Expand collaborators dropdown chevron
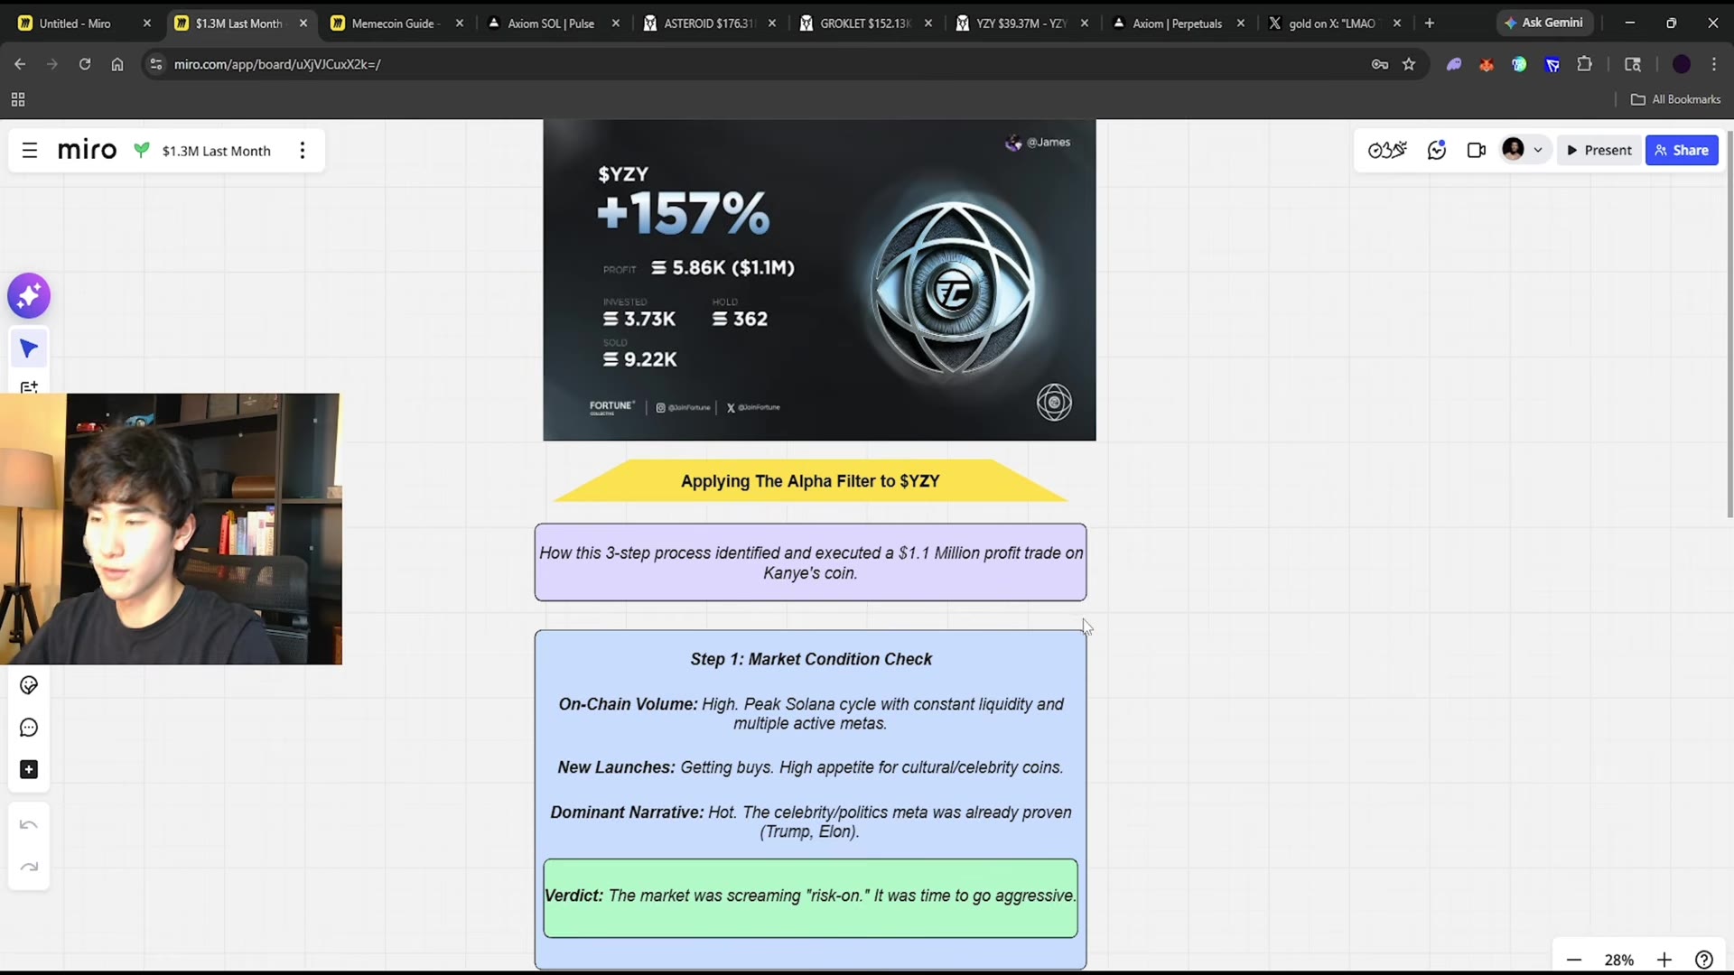 pyautogui.click(x=1538, y=150)
